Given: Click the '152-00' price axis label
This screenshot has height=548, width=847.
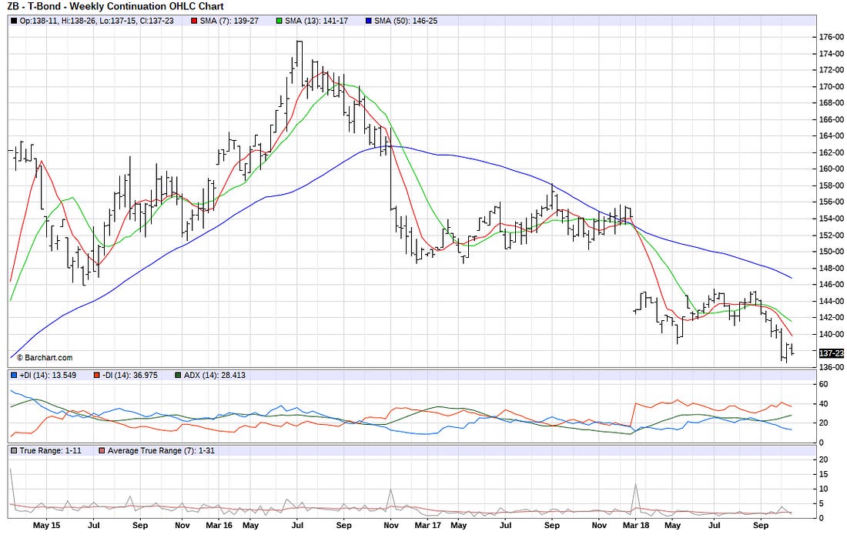Looking at the screenshot, I should (832, 235).
